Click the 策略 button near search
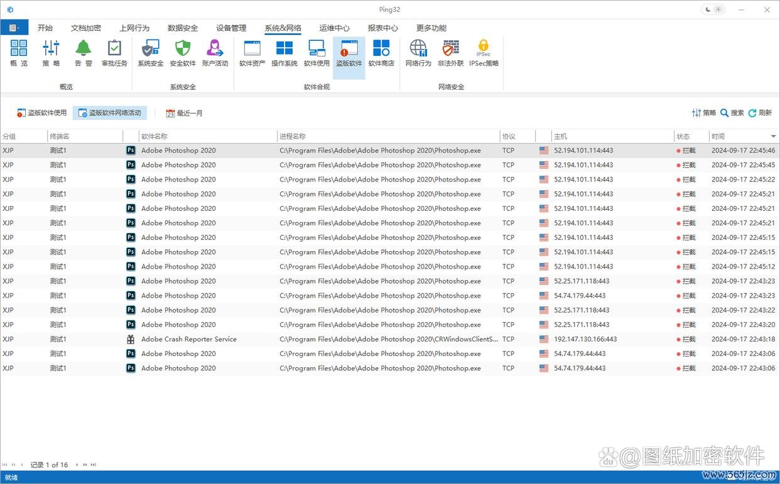The height and width of the screenshot is (484, 780). pos(704,113)
